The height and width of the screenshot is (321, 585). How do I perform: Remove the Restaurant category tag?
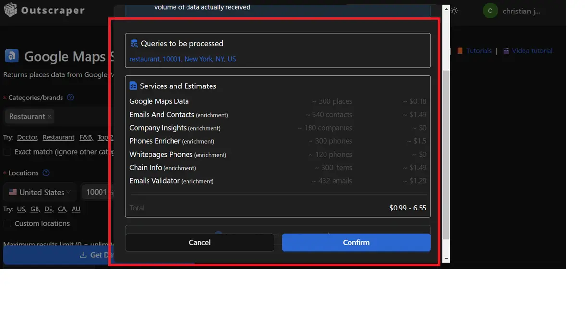[x=49, y=117]
